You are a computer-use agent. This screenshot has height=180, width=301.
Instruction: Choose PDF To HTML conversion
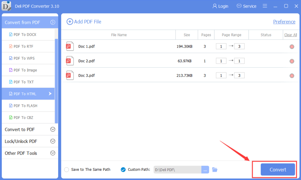click(x=28, y=94)
